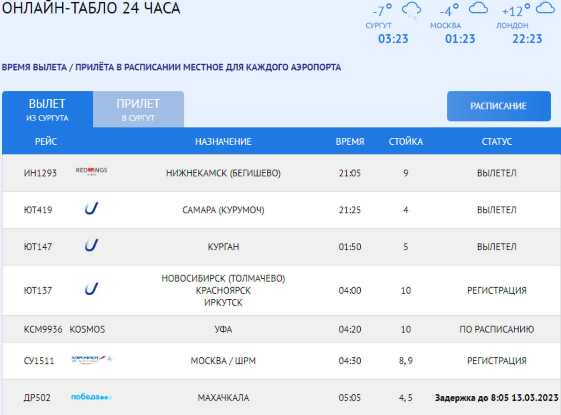This screenshot has width=561, height=415.
Task: Click the МАХАЧКАЛА destination
Action: [223, 398]
